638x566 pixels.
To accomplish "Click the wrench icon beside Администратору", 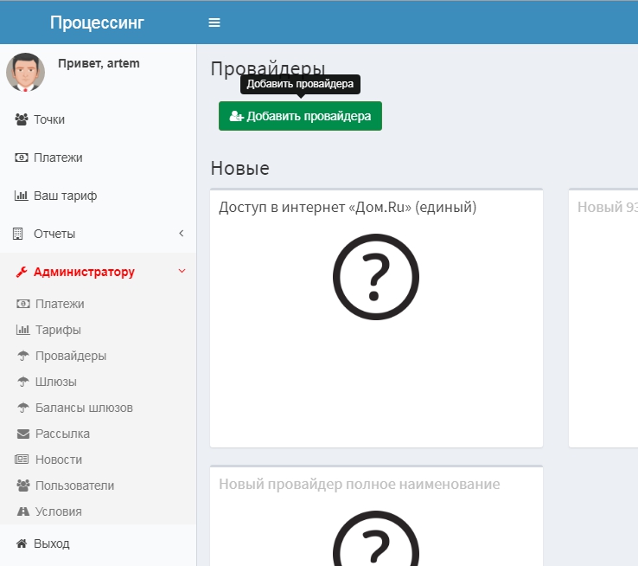I will click(x=22, y=272).
